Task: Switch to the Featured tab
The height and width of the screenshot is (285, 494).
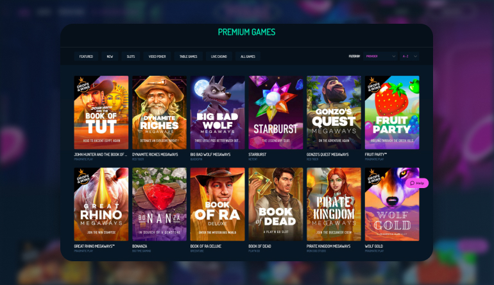Action: pos(86,56)
